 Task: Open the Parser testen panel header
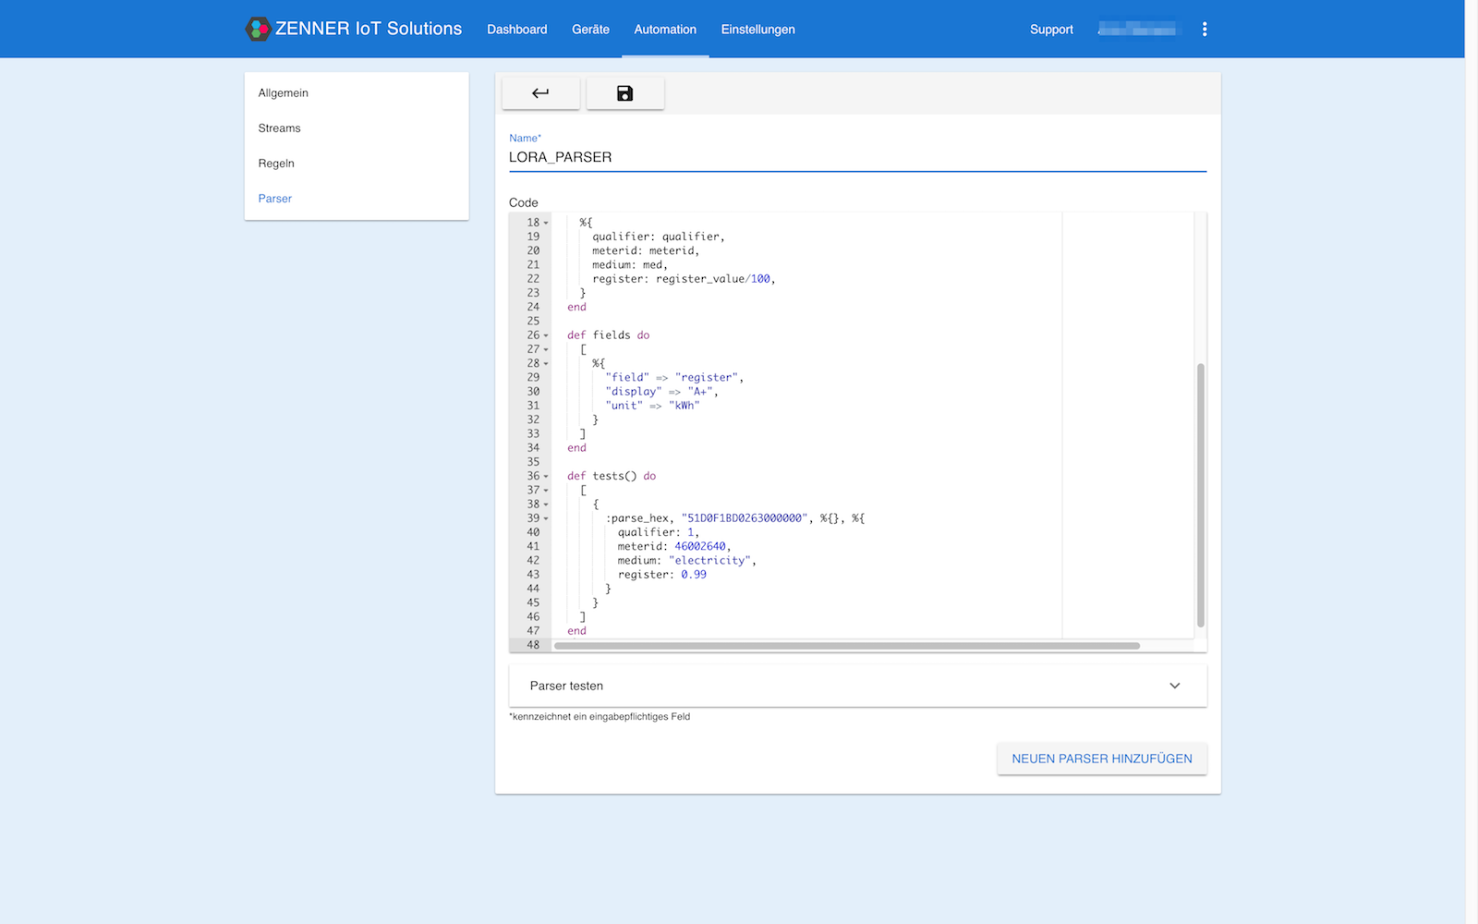(x=858, y=686)
